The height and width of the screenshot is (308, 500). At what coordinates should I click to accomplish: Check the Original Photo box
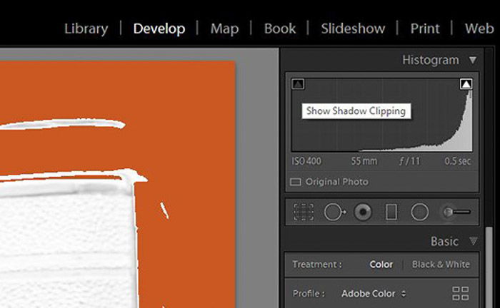click(x=296, y=182)
